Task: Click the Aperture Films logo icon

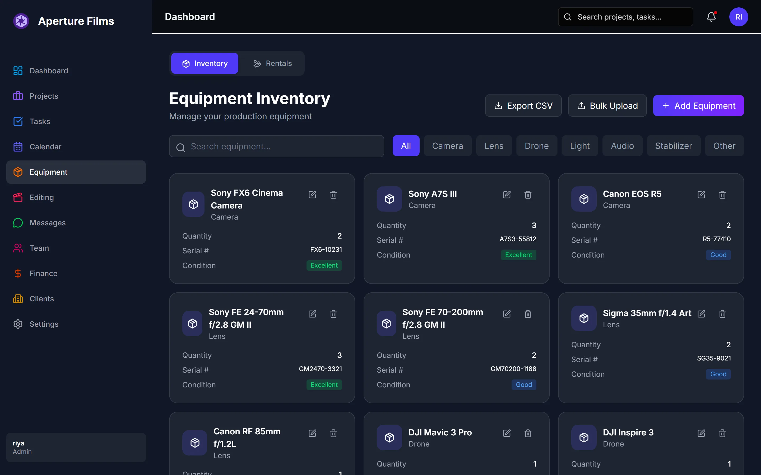Action: click(21, 21)
